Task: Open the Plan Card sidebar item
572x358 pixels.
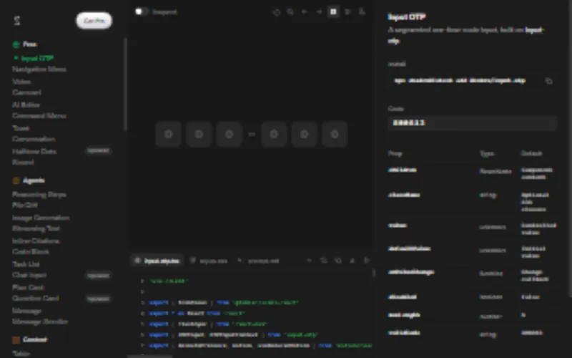Action: 28,288
